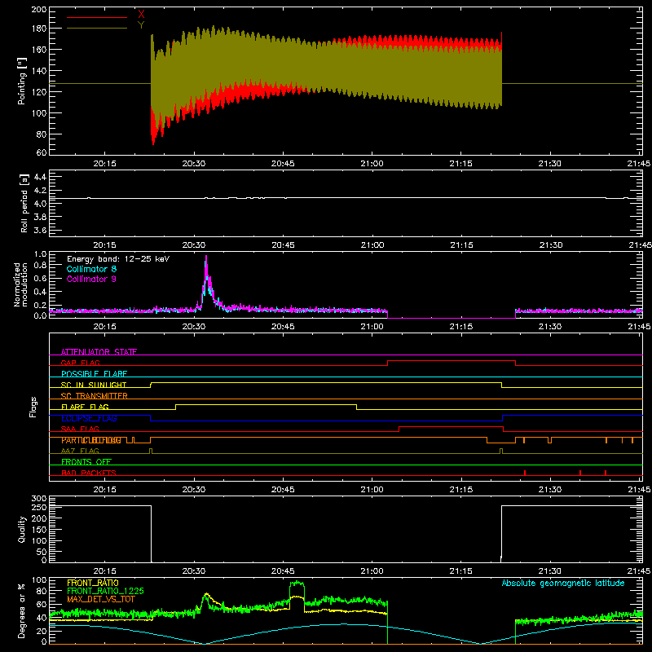The height and width of the screenshot is (652, 652).
Task: Select the Energy band: 12-25 keV text
Action: (x=118, y=259)
